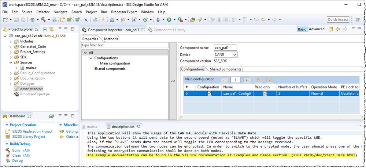Click the yellow note icon beside Advanced
The width and height of the screenshot is (366, 168).
tap(330, 29)
